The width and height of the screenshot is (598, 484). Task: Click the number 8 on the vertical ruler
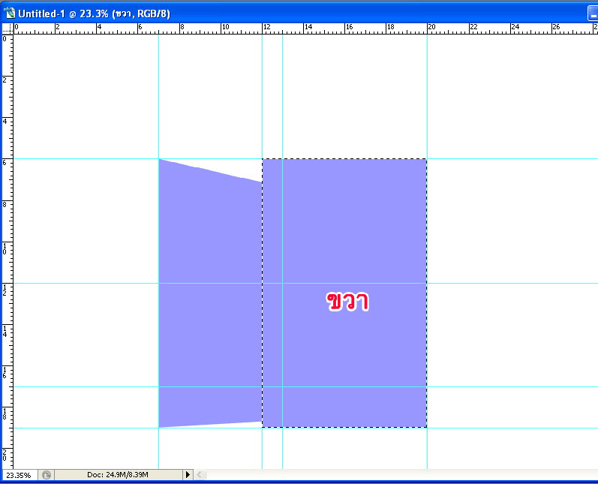click(5, 204)
